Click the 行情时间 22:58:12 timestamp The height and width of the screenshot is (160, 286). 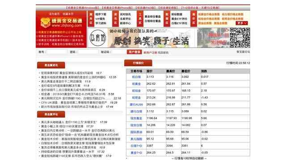pos(238,63)
